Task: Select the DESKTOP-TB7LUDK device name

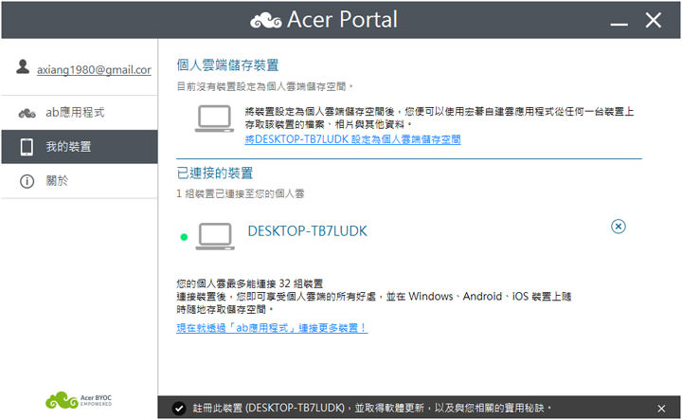Action: (x=307, y=231)
